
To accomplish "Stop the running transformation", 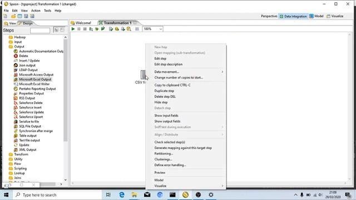I will [x=85, y=29].
